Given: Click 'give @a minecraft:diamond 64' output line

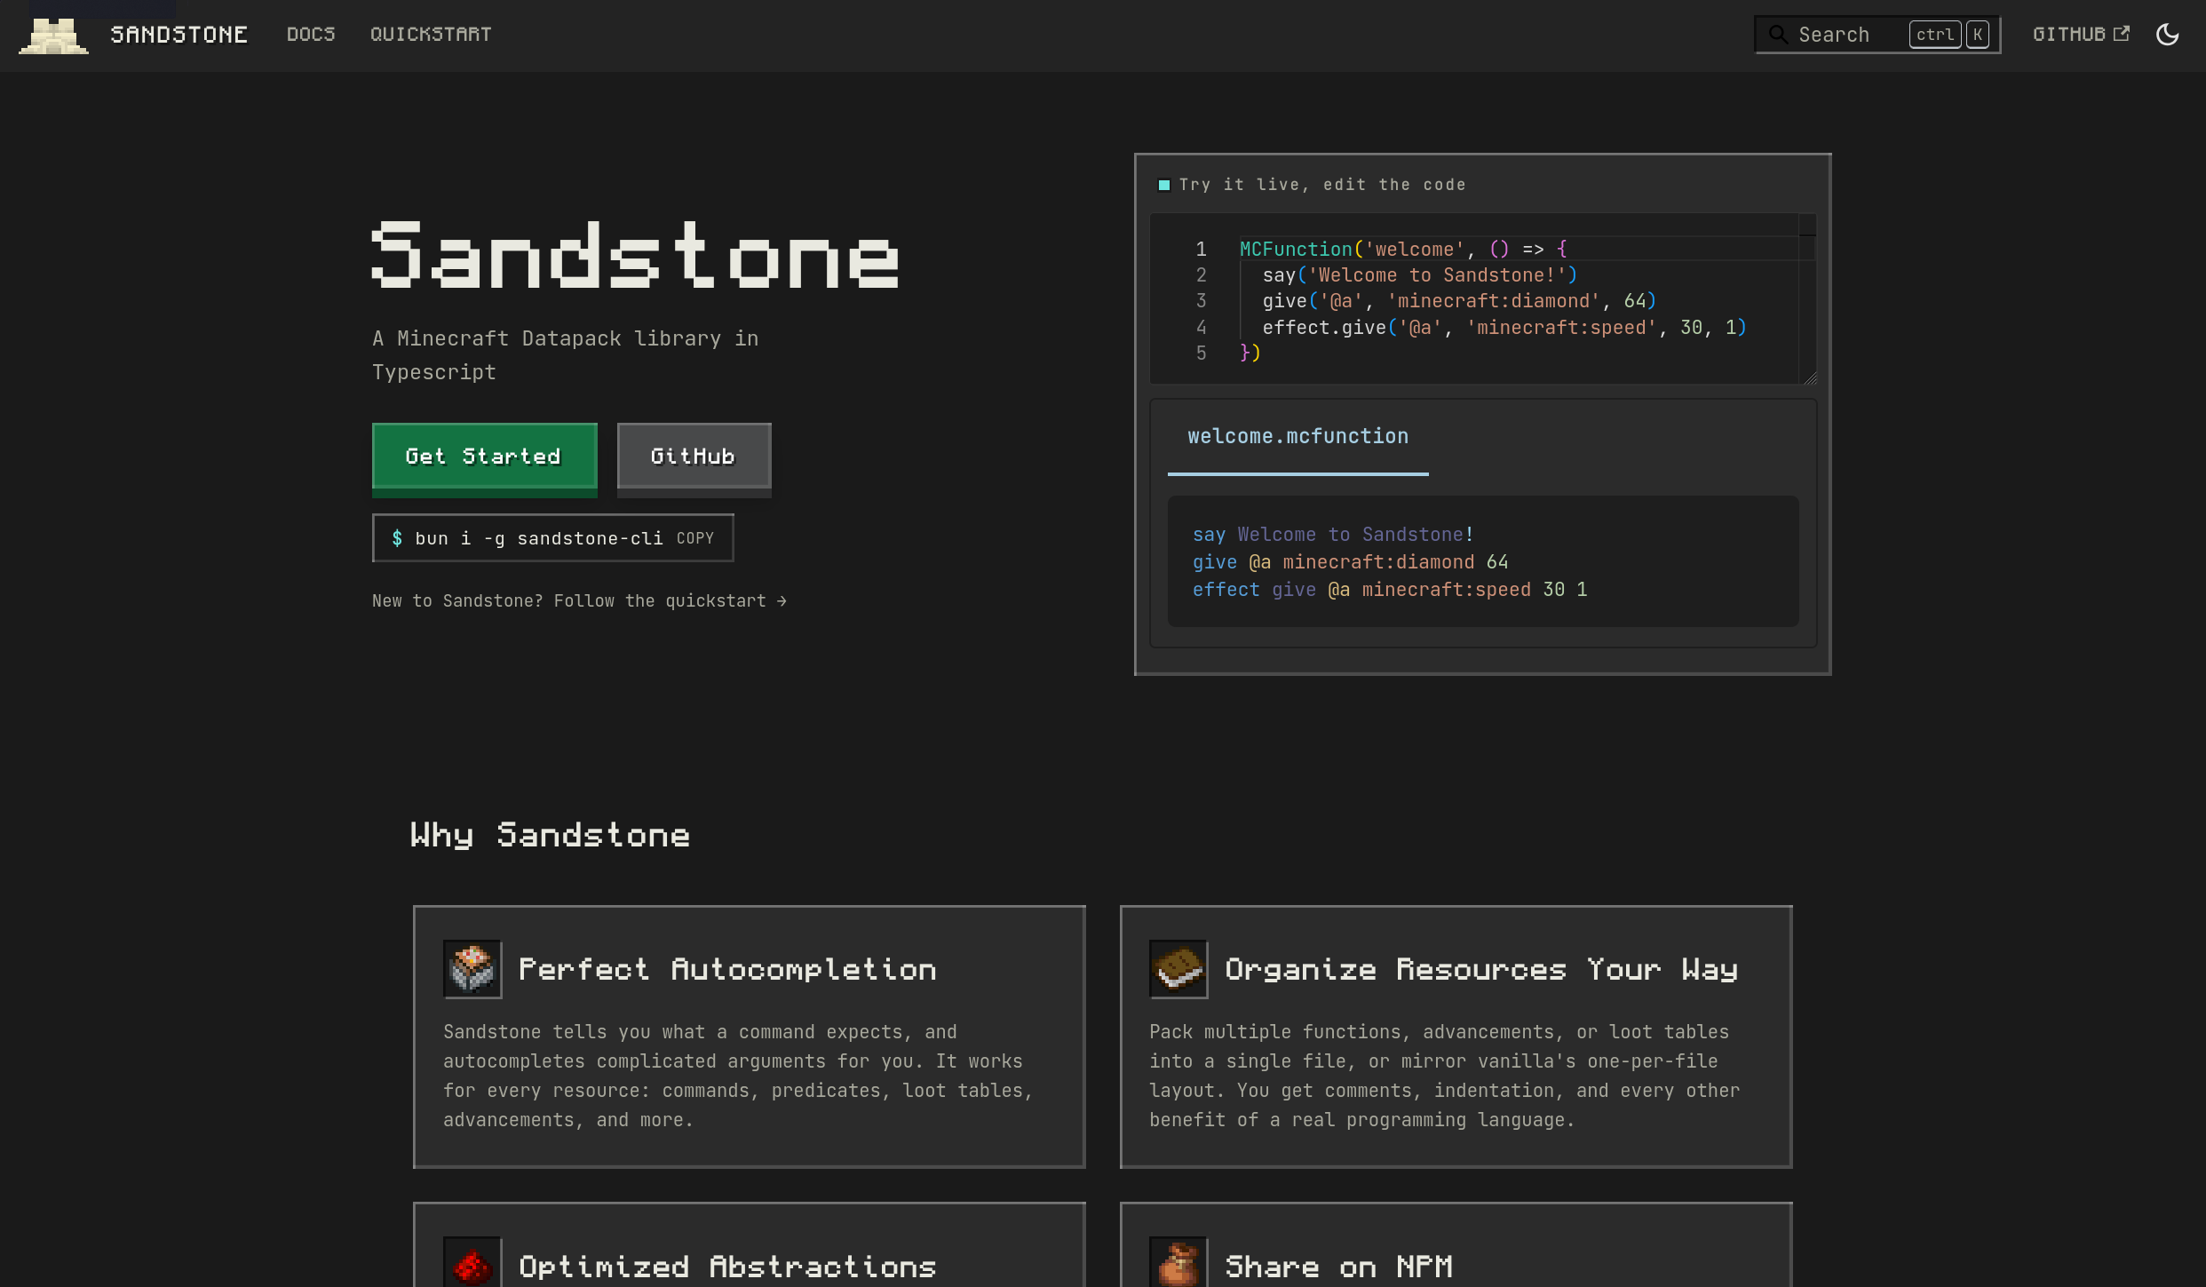Looking at the screenshot, I should [x=1350, y=562].
